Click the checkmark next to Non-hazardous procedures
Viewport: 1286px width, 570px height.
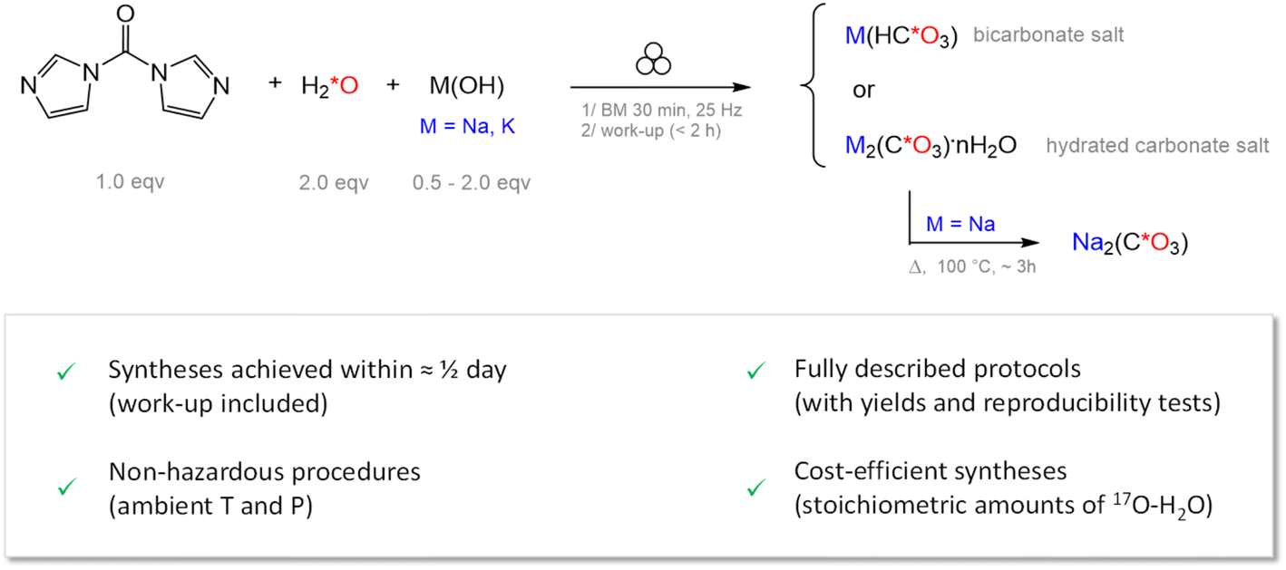(x=63, y=488)
